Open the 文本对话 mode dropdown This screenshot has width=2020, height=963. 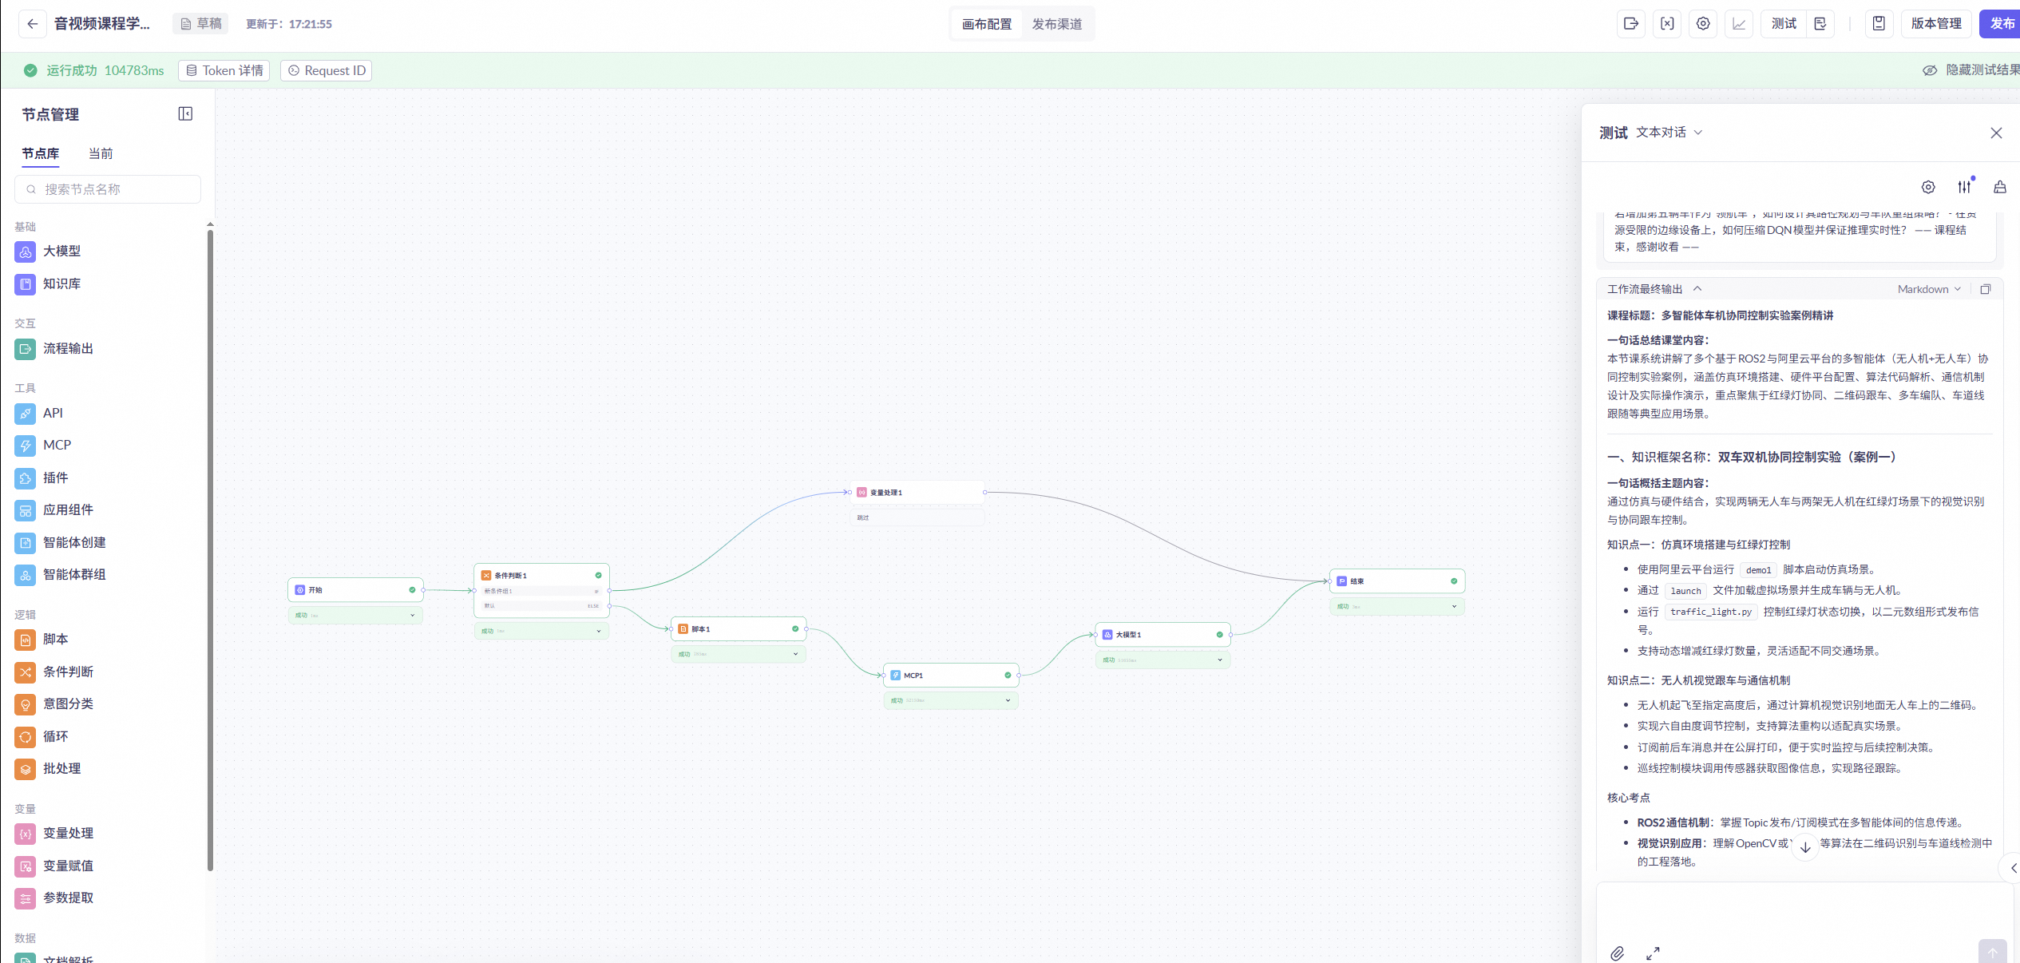pos(1669,133)
